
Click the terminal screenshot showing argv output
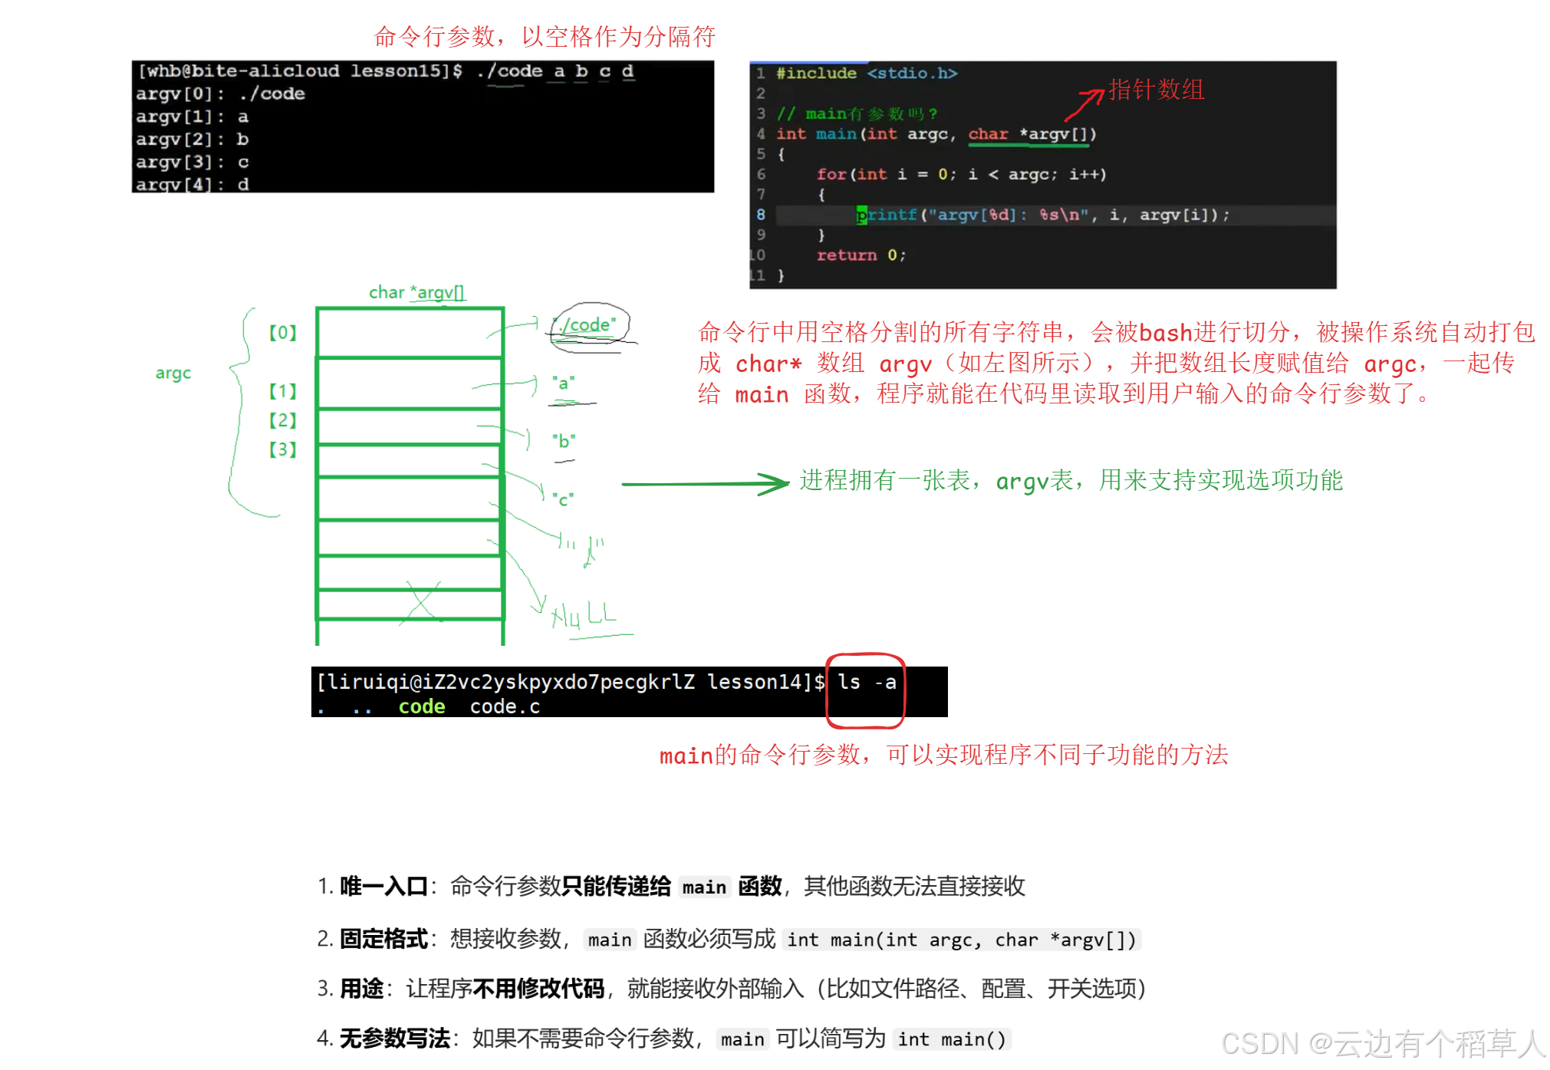coord(423,127)
